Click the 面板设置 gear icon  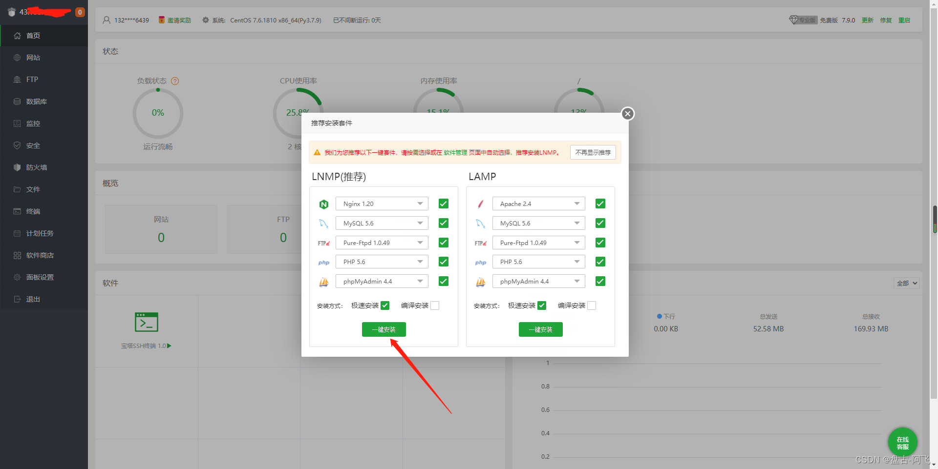pos(17,277)
